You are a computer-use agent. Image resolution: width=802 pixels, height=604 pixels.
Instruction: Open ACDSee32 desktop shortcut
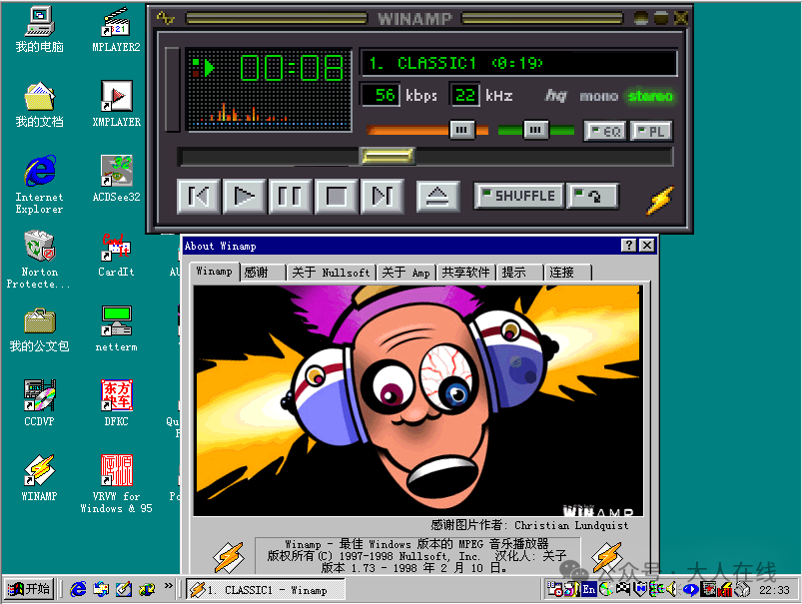[x=116, y=179]
